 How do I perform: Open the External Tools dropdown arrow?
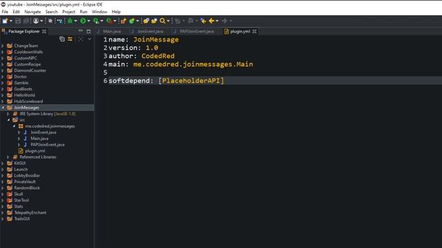pyautogui.click(x=115, y=21)
